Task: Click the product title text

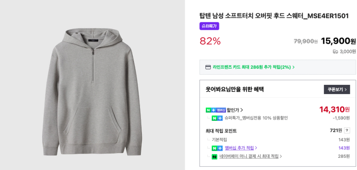Action: [x=274, y=16]
